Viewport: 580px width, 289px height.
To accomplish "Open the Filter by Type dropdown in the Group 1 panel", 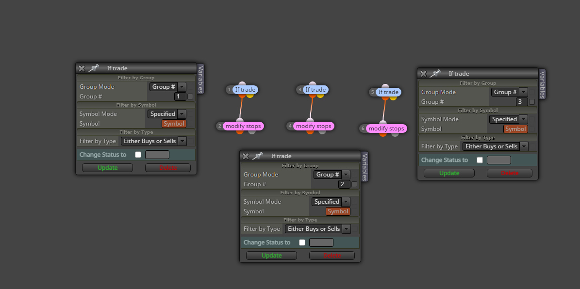I will click(153, 141).
